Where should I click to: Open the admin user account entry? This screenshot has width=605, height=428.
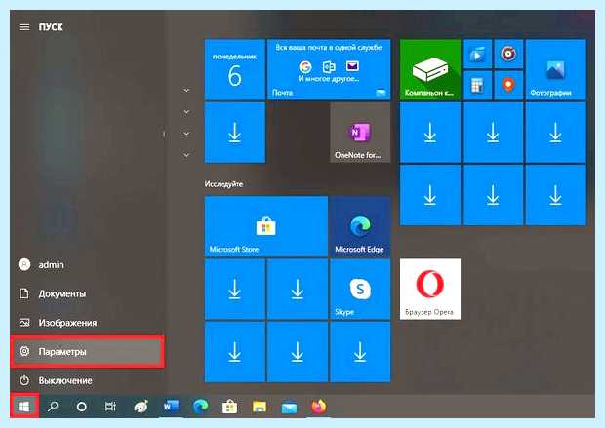(x=87, y=265)
